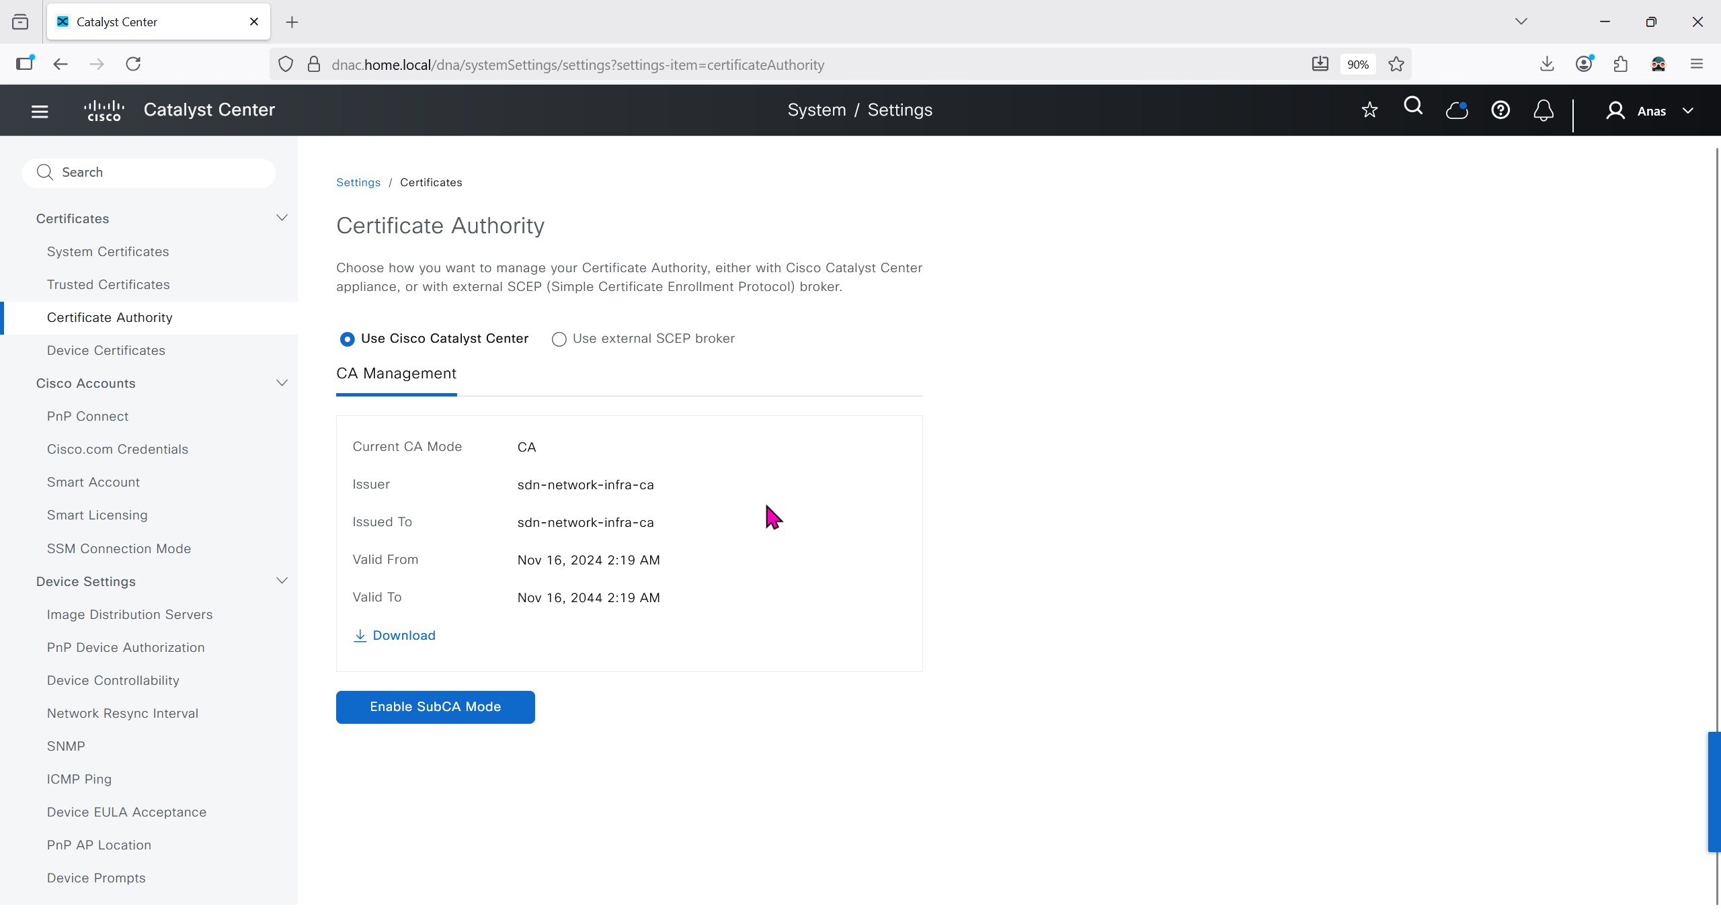Open the Anas user dropdown
The height and width of the screenshot is (918, 1721).
click(x=1650, y=111)
